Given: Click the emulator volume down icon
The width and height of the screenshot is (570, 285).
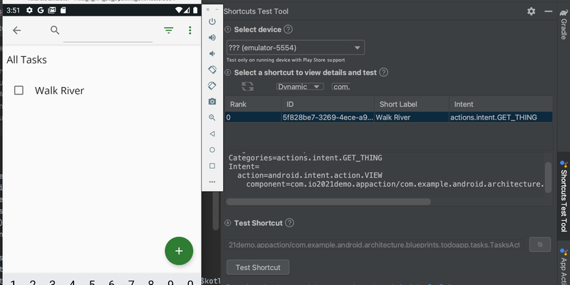Looking at the screenshot, I should (212, 54).
